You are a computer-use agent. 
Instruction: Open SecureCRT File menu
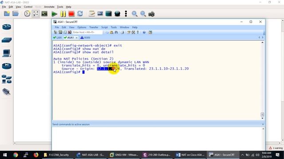point(57,27)
